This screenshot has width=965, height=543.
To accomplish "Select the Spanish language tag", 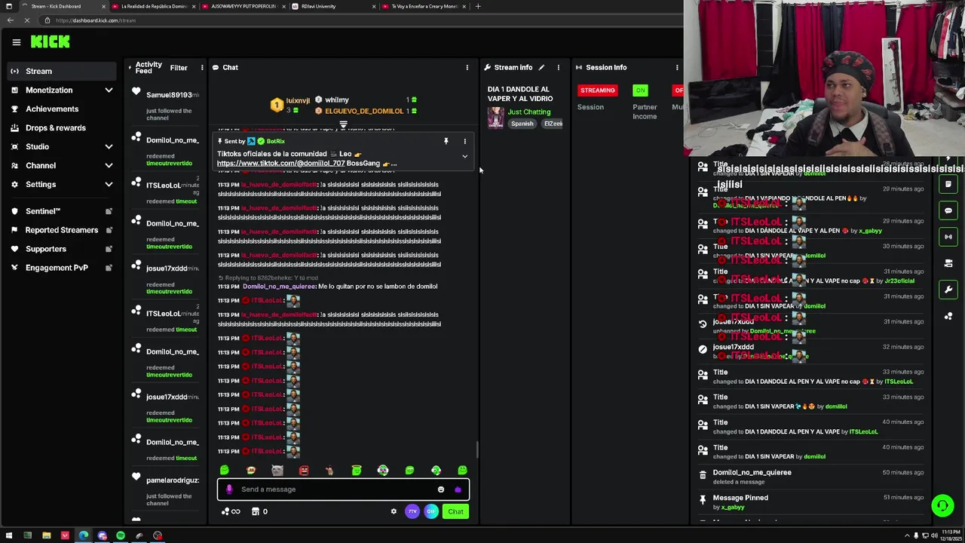I will pyautogui.click(x=522, y=124).
